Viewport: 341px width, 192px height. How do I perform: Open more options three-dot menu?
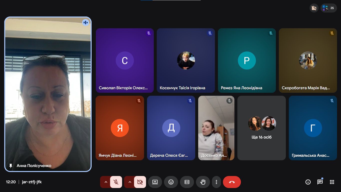tap(216, 182)
